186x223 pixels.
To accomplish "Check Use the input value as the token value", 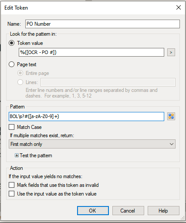I will (x=12, y=194).
